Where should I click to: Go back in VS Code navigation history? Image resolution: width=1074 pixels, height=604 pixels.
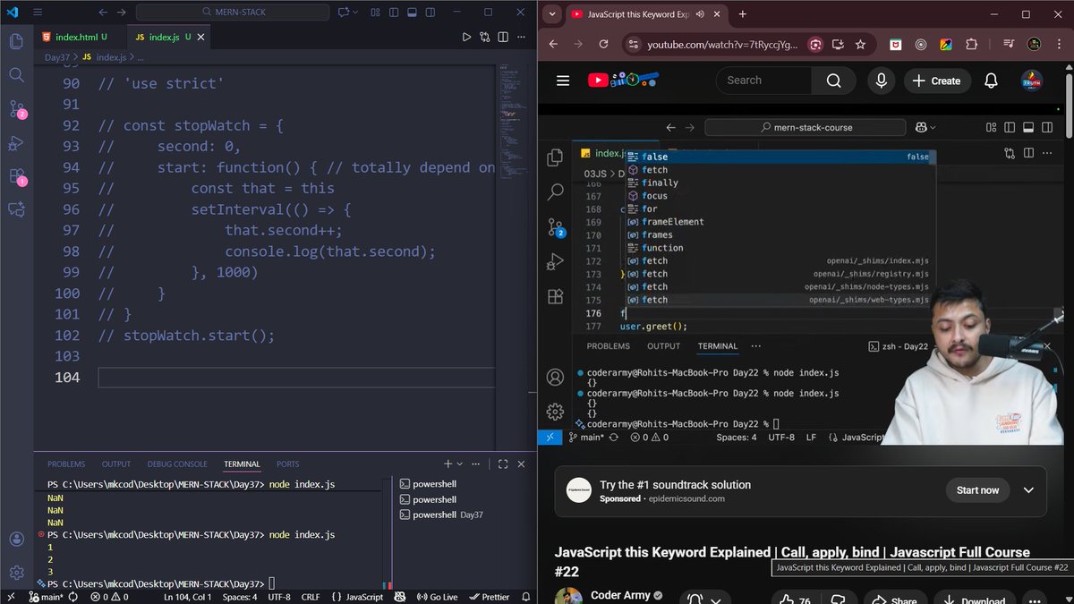pos(103,13)
